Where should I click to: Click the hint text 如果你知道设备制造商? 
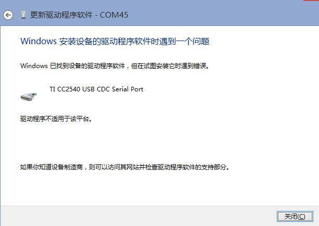click(x=52, y=167)
